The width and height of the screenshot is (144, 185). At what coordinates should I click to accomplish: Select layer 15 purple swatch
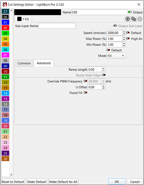(x=6, y=99)
